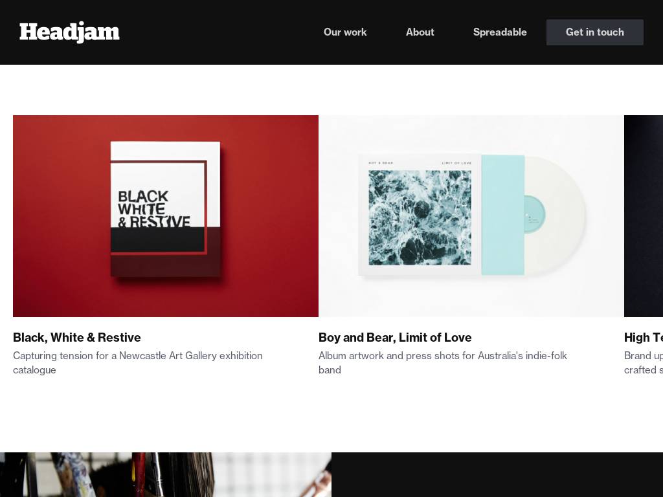The height and width of the screenshot is (497, 663).
Task: Click the partially visible High Te... project title
Action: tap(643, 337)
